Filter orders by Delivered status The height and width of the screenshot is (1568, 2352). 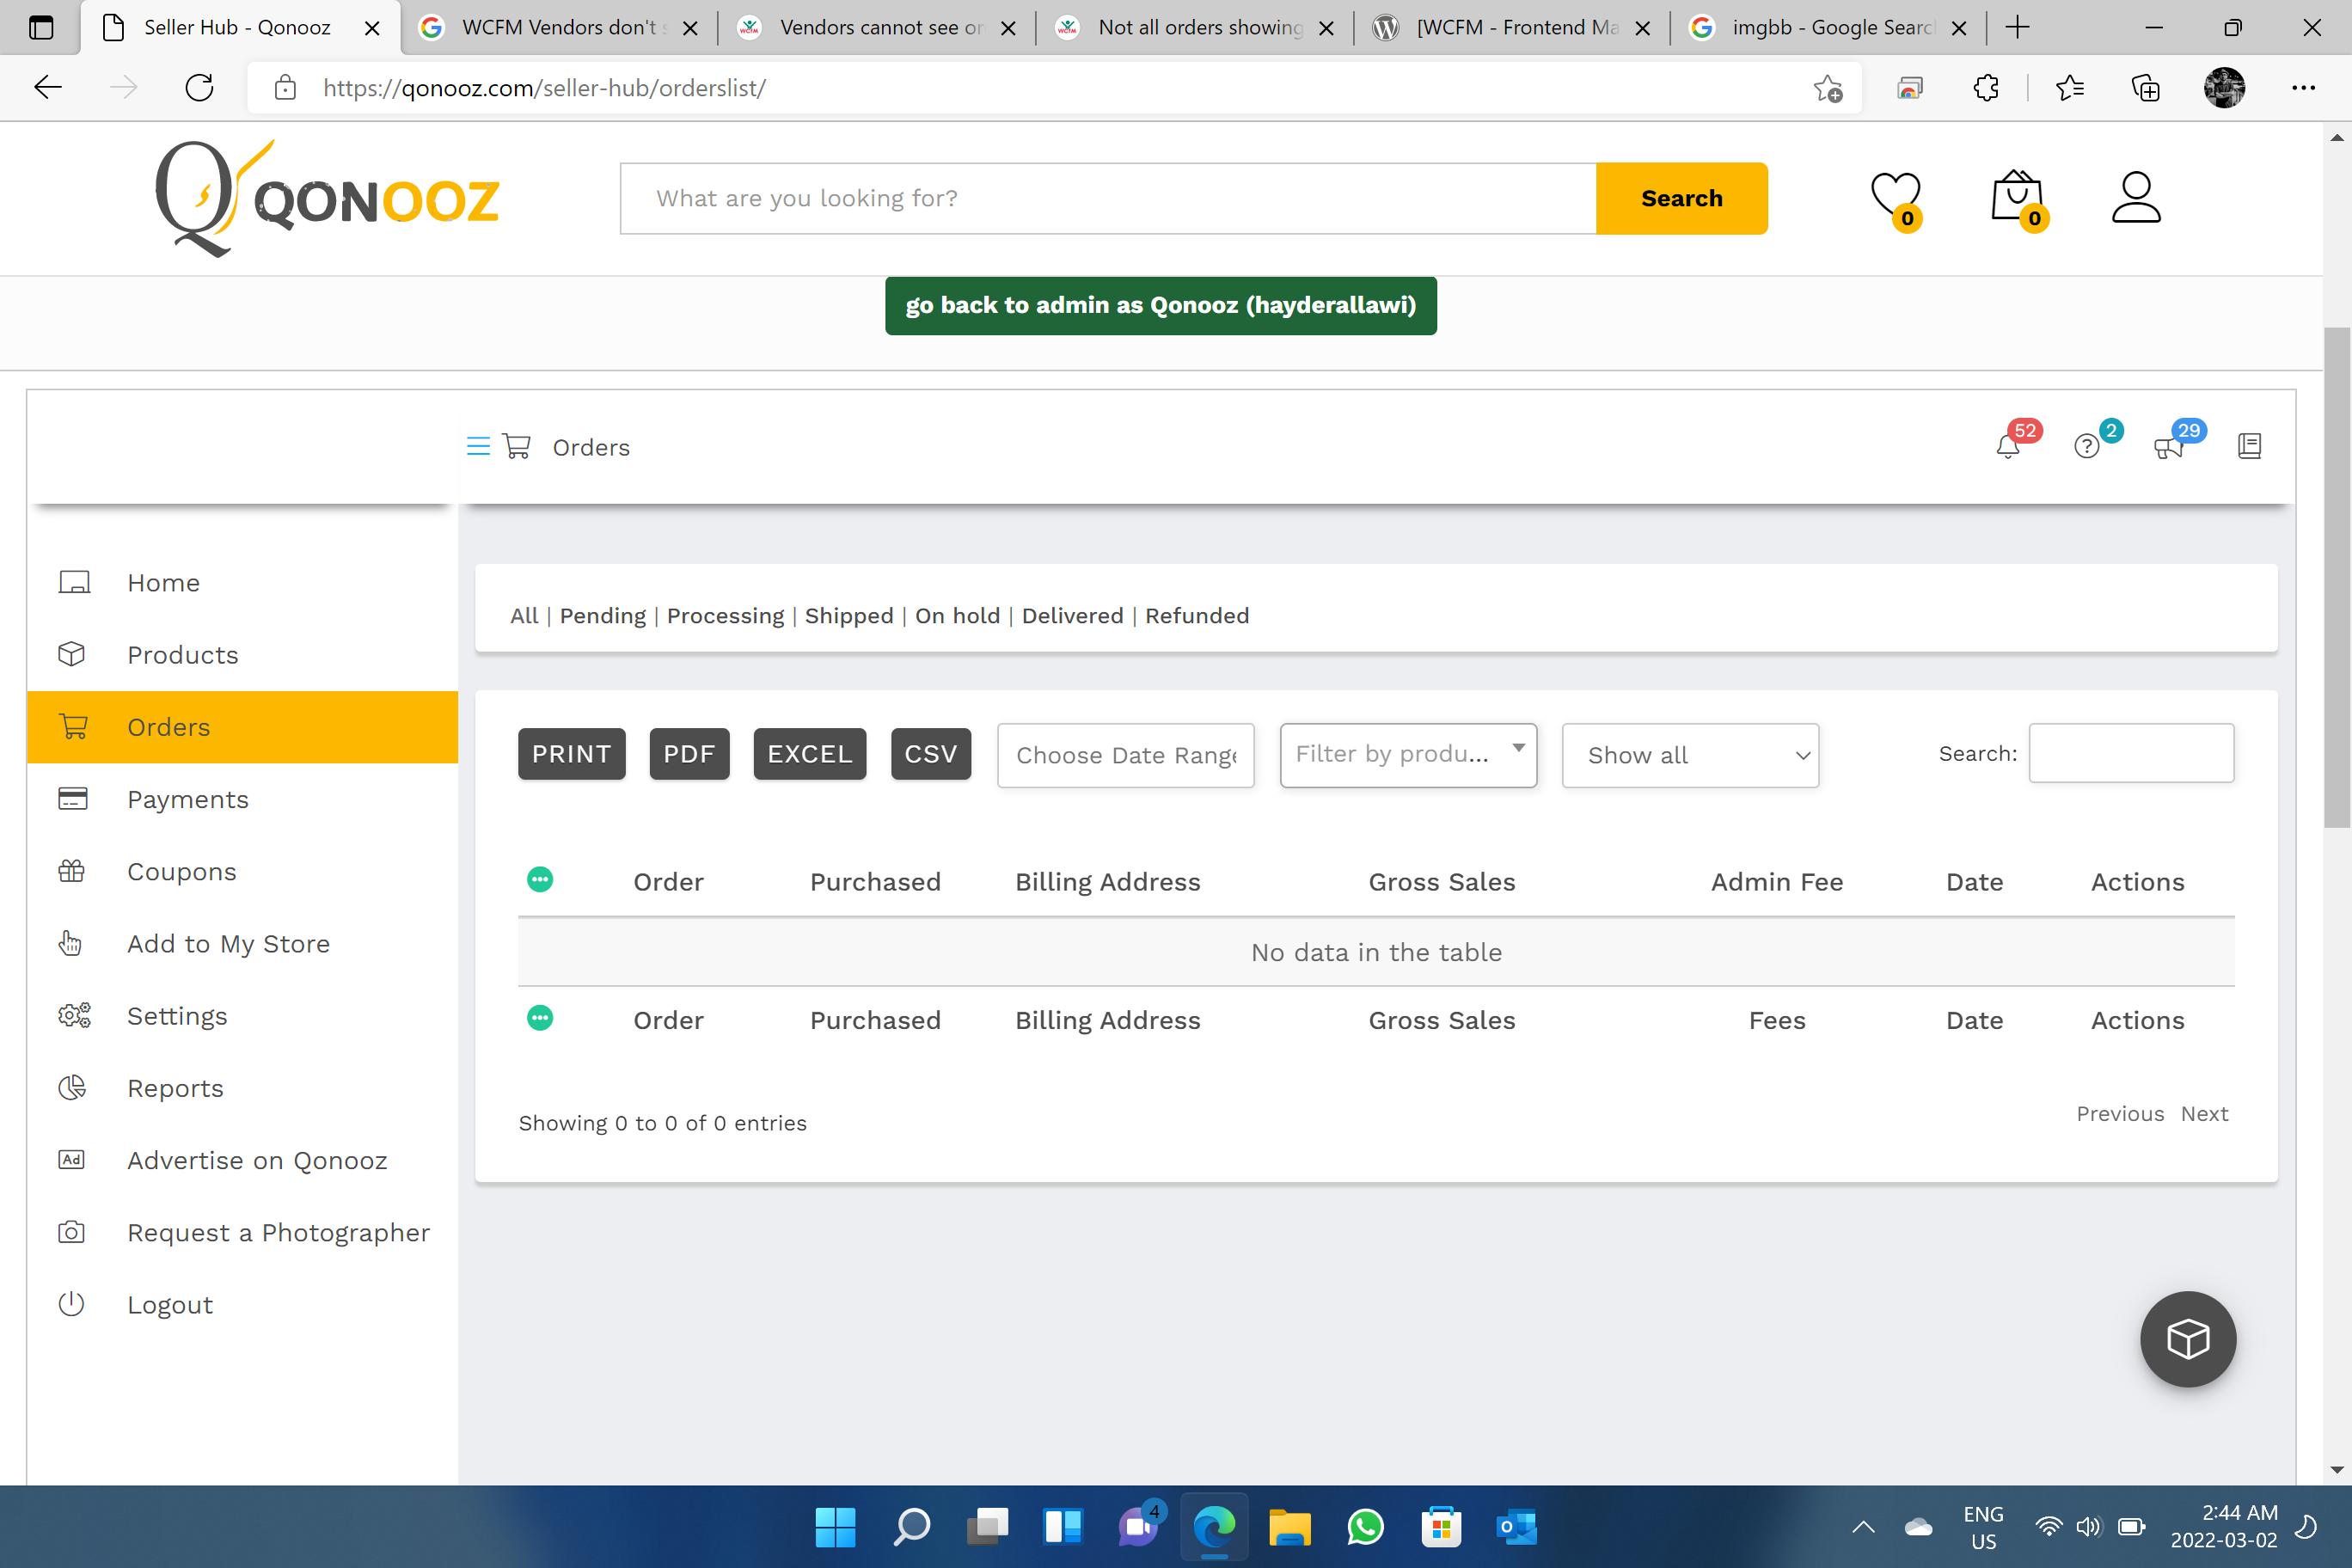pos(1072,615)
